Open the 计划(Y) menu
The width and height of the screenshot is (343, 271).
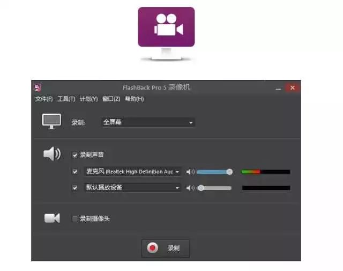(x=89, y=99)
